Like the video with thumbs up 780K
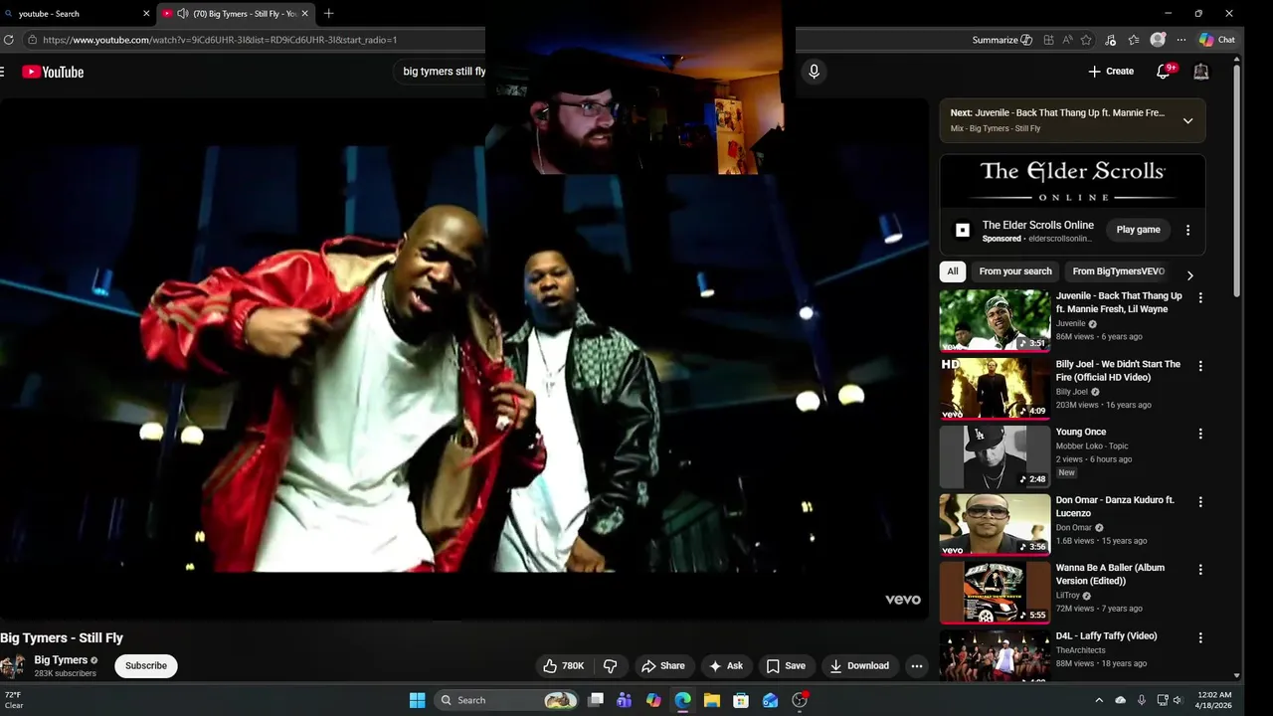 563,666
